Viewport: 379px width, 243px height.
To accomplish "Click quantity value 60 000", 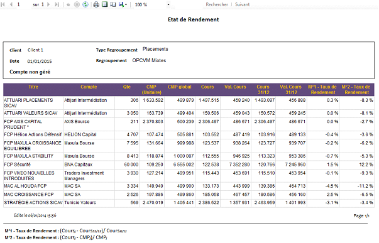I will [x=131, y=165].
